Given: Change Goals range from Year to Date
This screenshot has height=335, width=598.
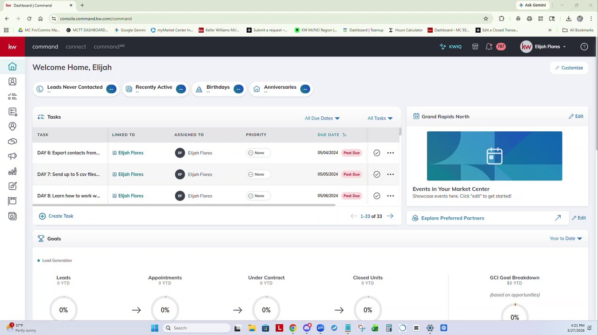Looking at the screenshot, I should (566, 238).
